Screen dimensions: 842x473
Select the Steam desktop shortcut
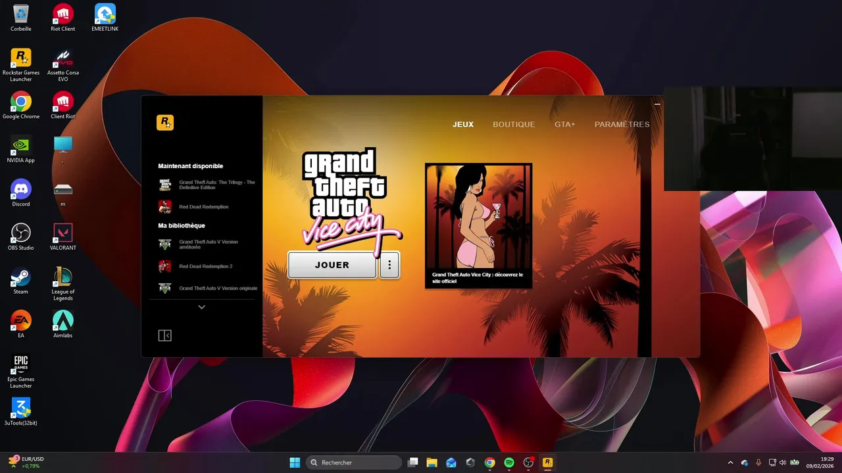(x=21, y=281)
